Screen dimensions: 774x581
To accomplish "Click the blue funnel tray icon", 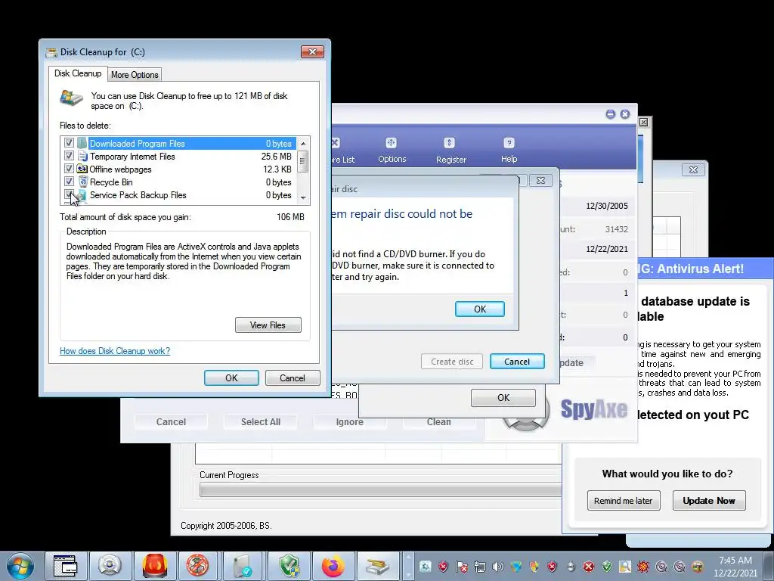I will click(516, 567).
